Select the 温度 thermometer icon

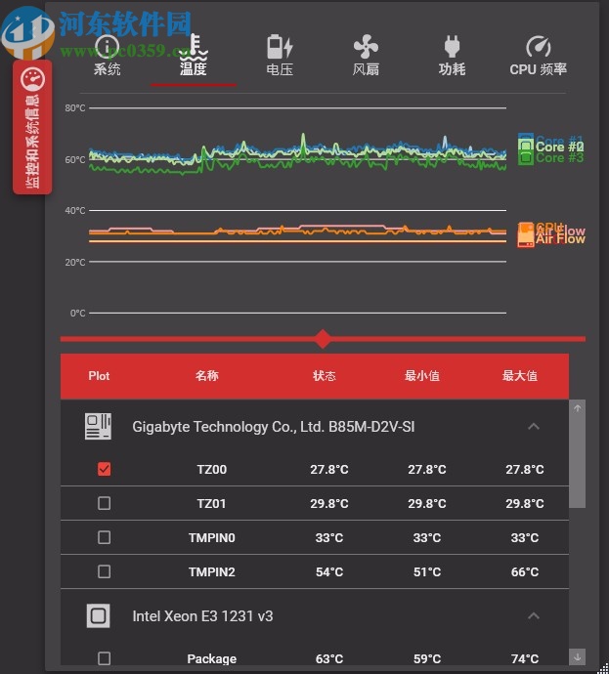(194, 46)
